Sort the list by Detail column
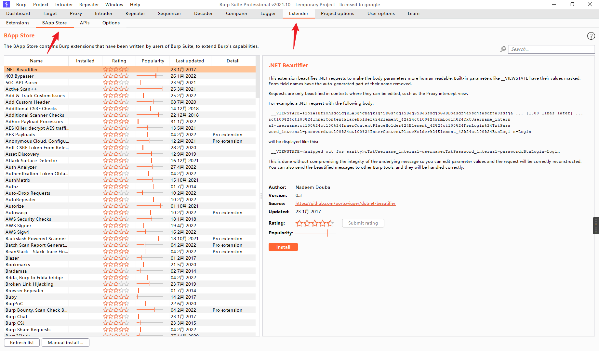 click(233, 61)
